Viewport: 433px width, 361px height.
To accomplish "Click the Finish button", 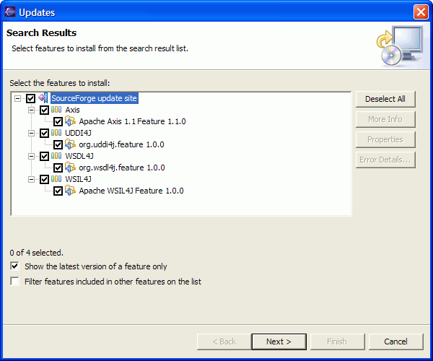I will 337,342.
